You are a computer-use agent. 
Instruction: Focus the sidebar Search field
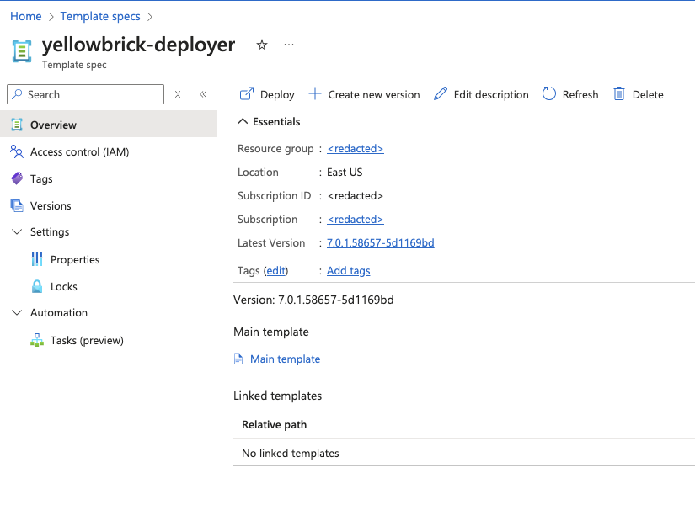click(x=93, y=94)
